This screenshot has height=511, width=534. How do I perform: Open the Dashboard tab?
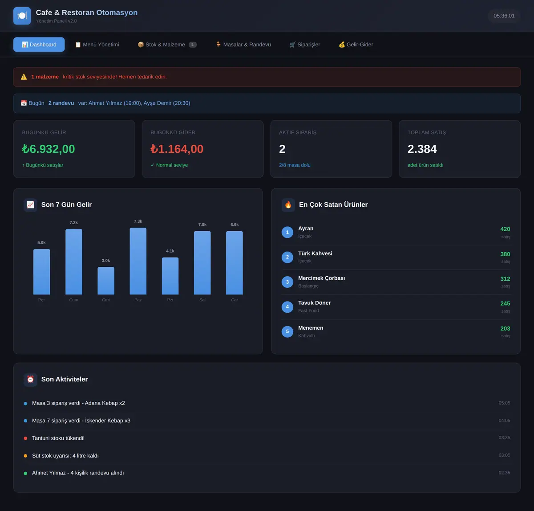(x=39, y=45)
